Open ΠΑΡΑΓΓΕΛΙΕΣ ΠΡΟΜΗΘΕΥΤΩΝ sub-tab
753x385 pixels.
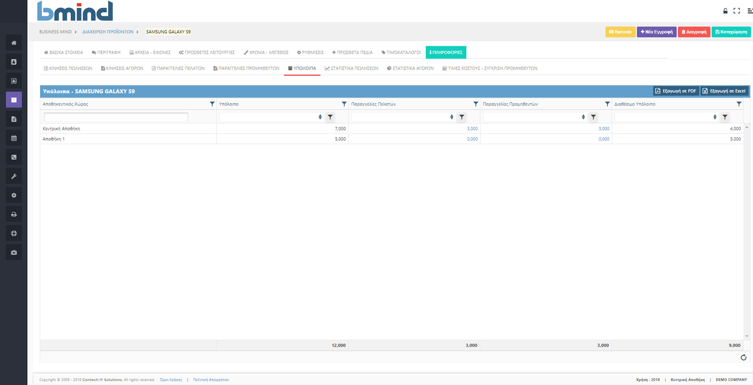(x=246, y=68)
